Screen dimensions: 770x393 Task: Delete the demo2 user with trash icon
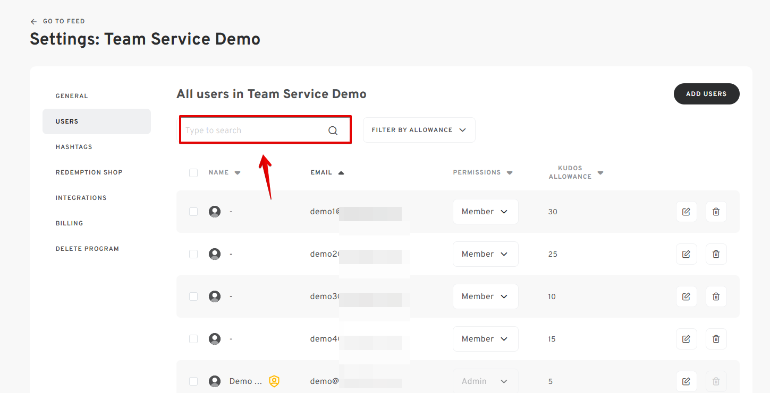pyautogui.click(x=716, y=254)
